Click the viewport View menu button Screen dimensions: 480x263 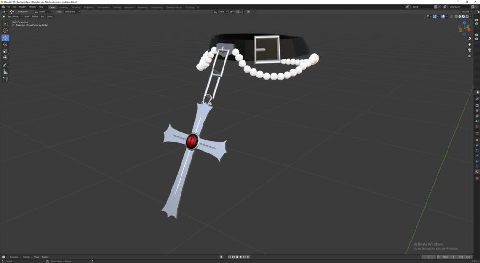click(27, 17)
